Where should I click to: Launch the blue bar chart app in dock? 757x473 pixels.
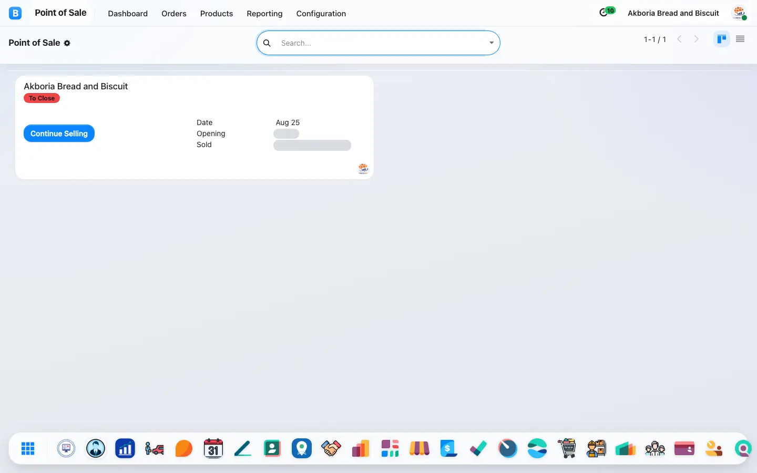(x=125, y=448)
